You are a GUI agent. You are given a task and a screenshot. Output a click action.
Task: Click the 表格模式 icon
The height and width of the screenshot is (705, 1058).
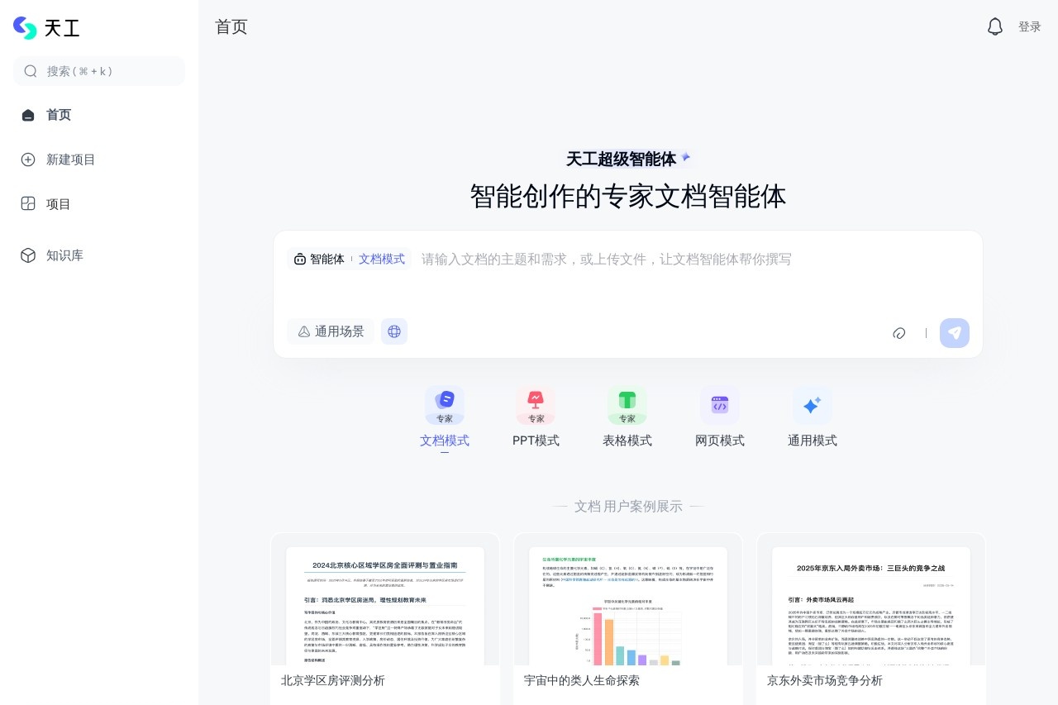(627, 405)
